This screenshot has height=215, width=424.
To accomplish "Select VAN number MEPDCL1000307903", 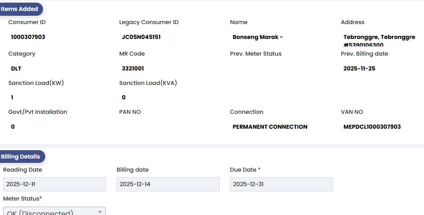I will [x=372, y=127].
